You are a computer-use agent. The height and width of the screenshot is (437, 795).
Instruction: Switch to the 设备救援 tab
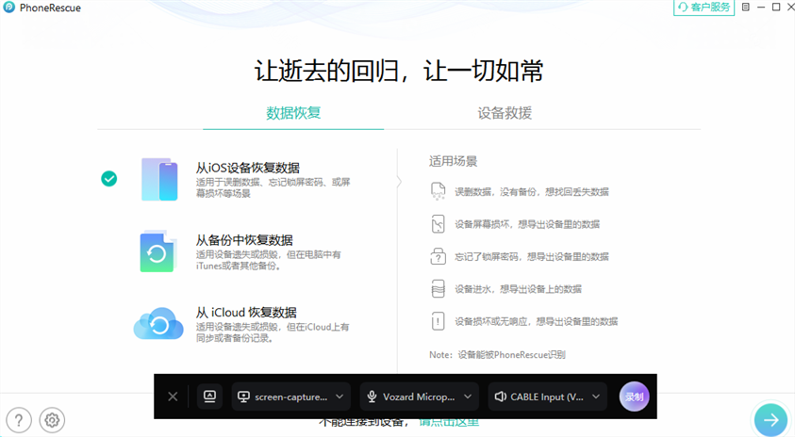point(505,113)
